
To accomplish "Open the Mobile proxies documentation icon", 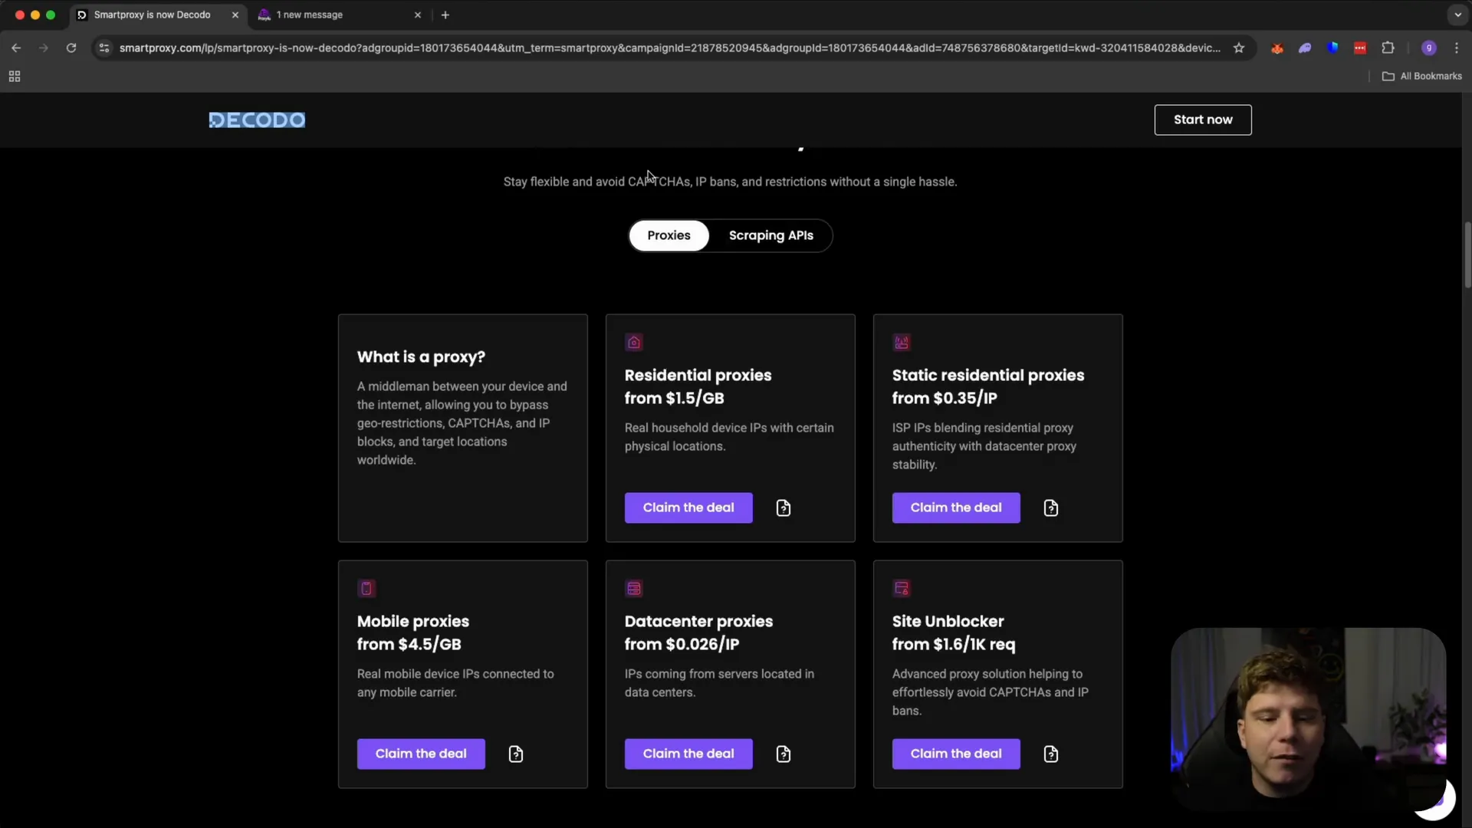I will click(515, 754).
